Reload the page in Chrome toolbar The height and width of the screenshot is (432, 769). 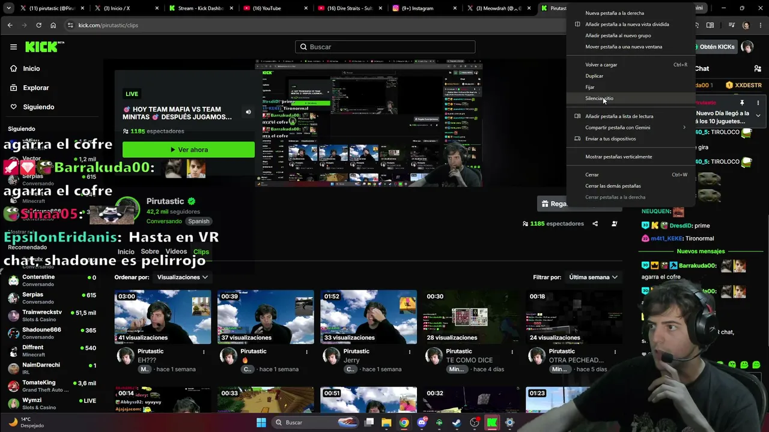pos(38,25)
